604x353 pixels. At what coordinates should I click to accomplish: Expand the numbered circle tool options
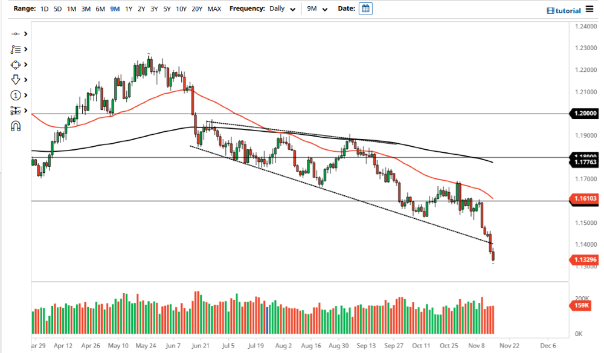pos(26,95)
